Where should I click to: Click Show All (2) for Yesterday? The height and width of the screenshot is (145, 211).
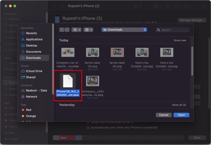click(x=179, y=105)
